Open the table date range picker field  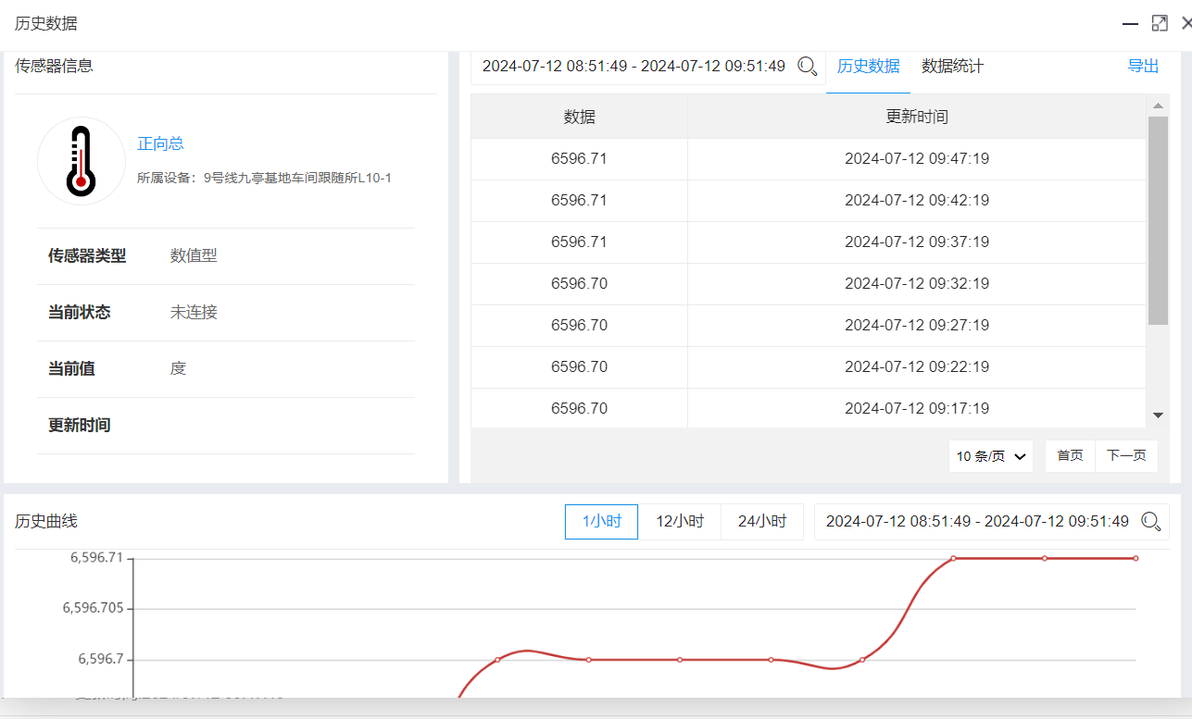634,67
